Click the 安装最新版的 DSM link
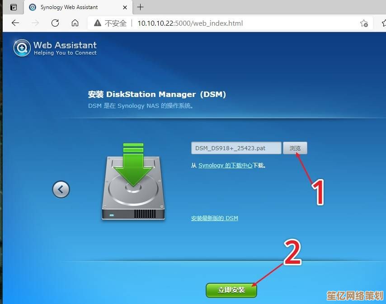Image resolution: width=386 pixels, height=304 pixels. [x=214, y=218]
